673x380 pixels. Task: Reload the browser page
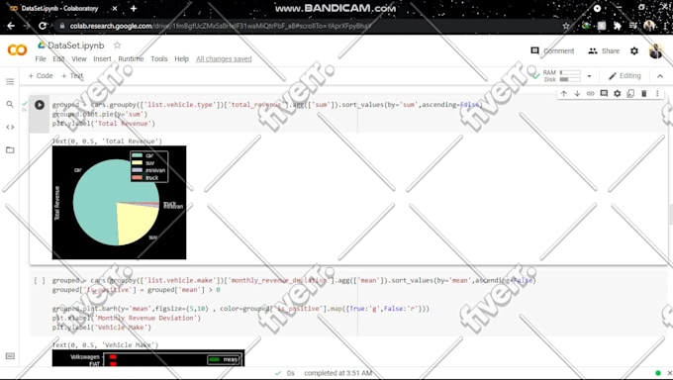(x=43, y=26)
